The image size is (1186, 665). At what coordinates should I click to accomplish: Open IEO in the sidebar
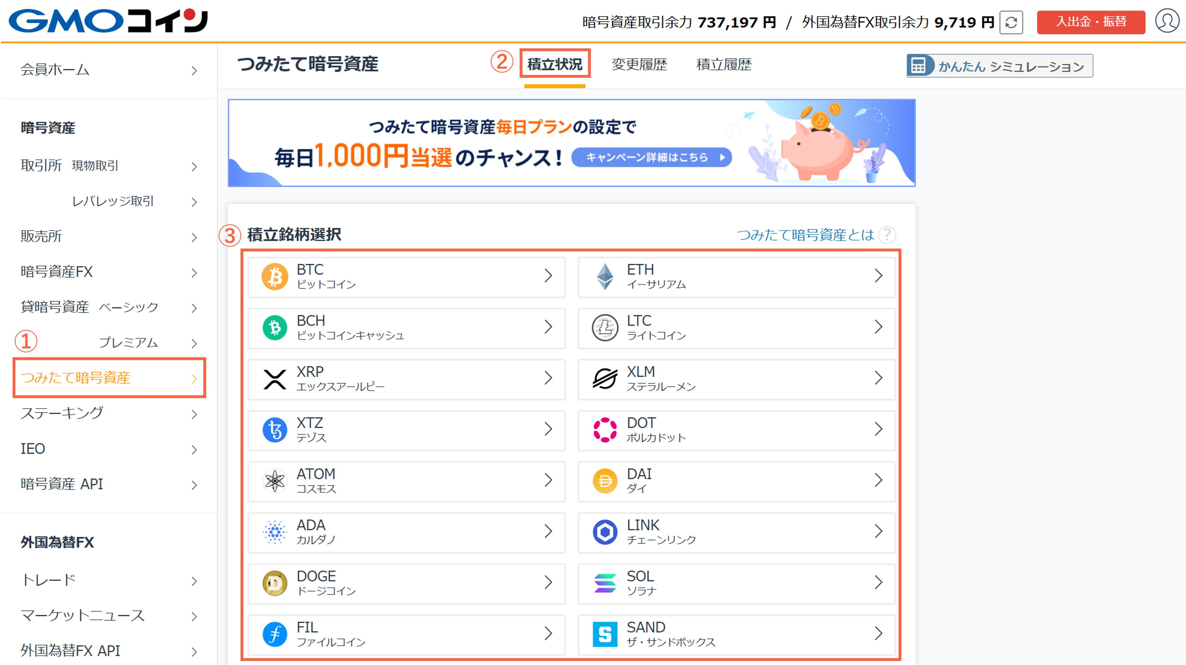[x=109, y=449]
